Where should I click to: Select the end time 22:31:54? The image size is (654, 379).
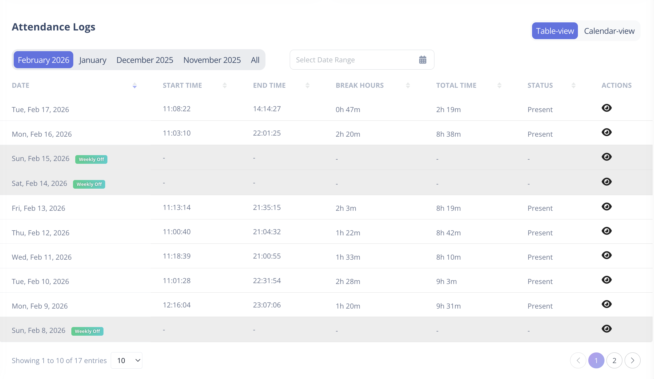[x=267, y=281]
